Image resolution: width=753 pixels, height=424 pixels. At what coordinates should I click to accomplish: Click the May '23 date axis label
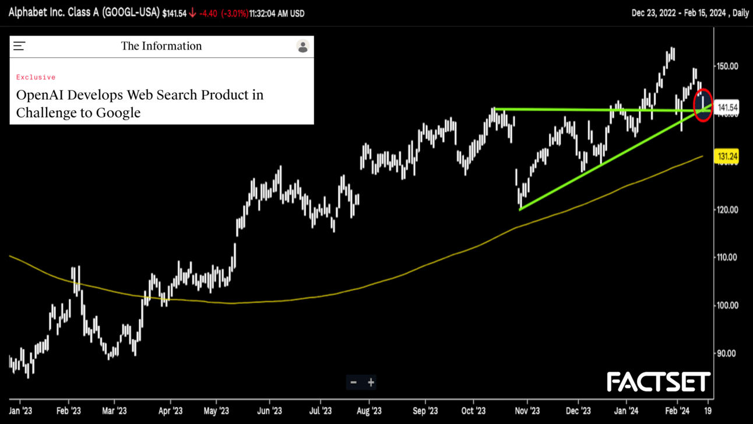point(216,411)
